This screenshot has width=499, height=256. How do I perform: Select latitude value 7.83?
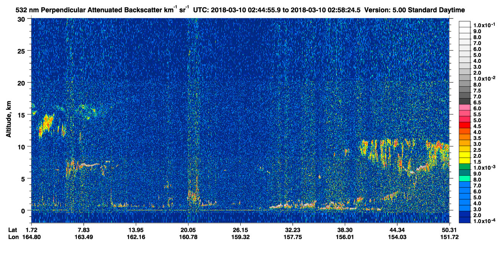pos(84,230)
